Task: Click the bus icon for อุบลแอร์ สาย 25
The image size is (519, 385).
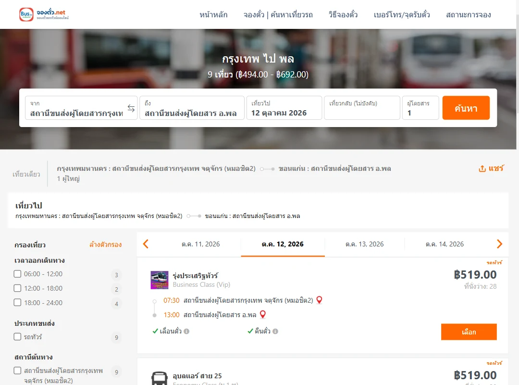Action: click(159, 378)
